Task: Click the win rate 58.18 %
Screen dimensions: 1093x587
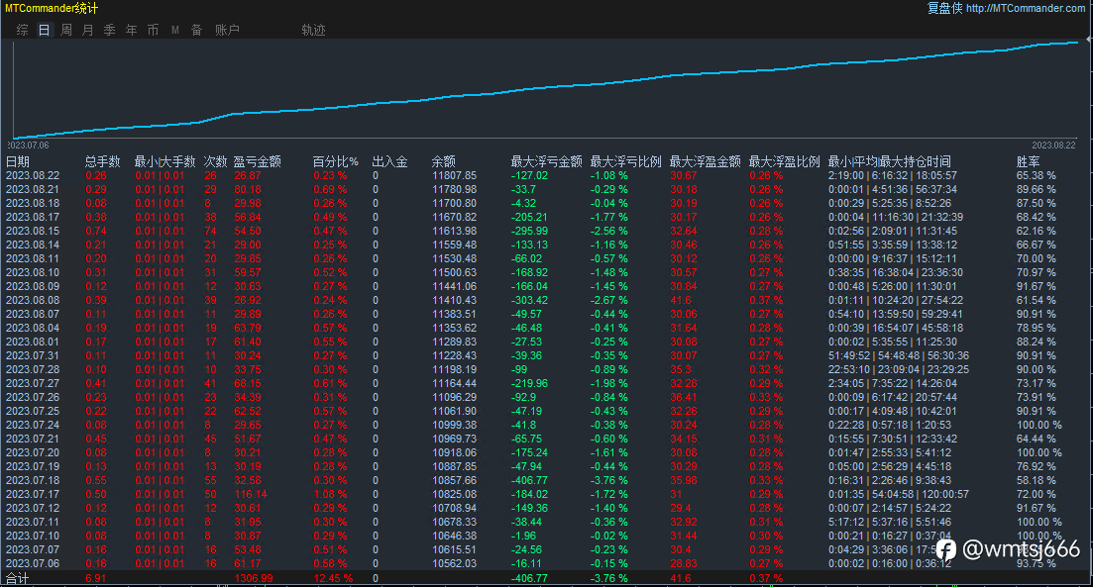Action: click(1036, 480)
